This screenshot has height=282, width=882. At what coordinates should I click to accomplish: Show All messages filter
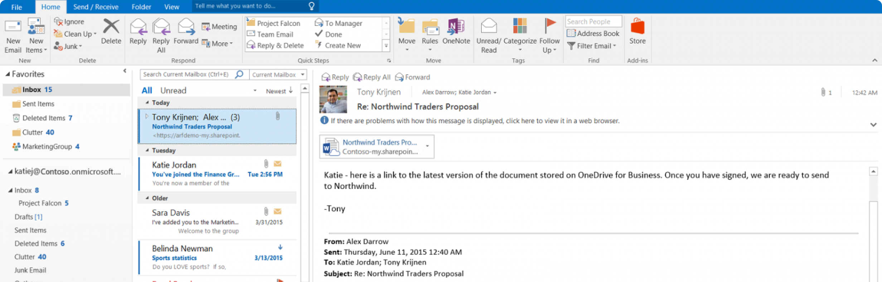click(x=147, y=91)
